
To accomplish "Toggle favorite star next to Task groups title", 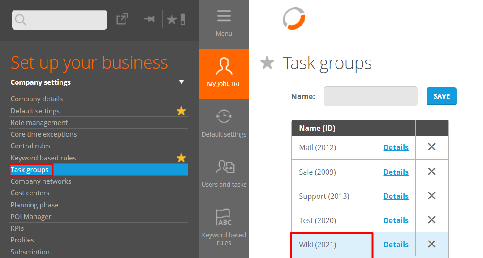I will 267,63.
